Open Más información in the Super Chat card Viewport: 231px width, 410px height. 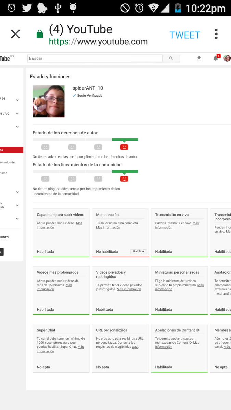[60, 349]
